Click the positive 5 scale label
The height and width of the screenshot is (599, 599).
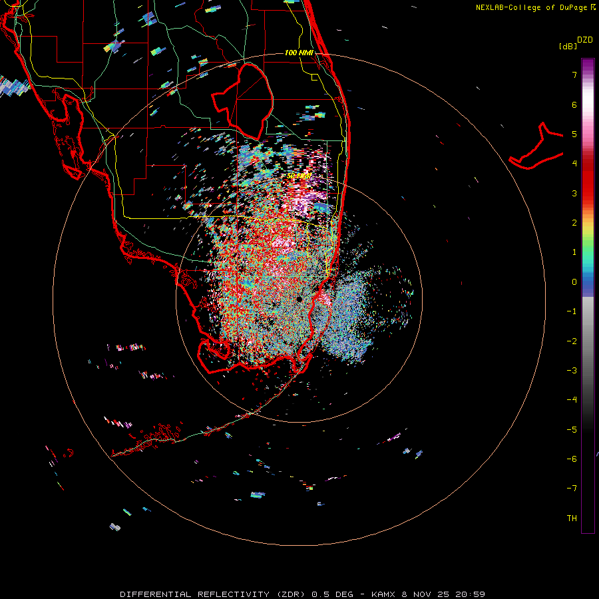574,134
